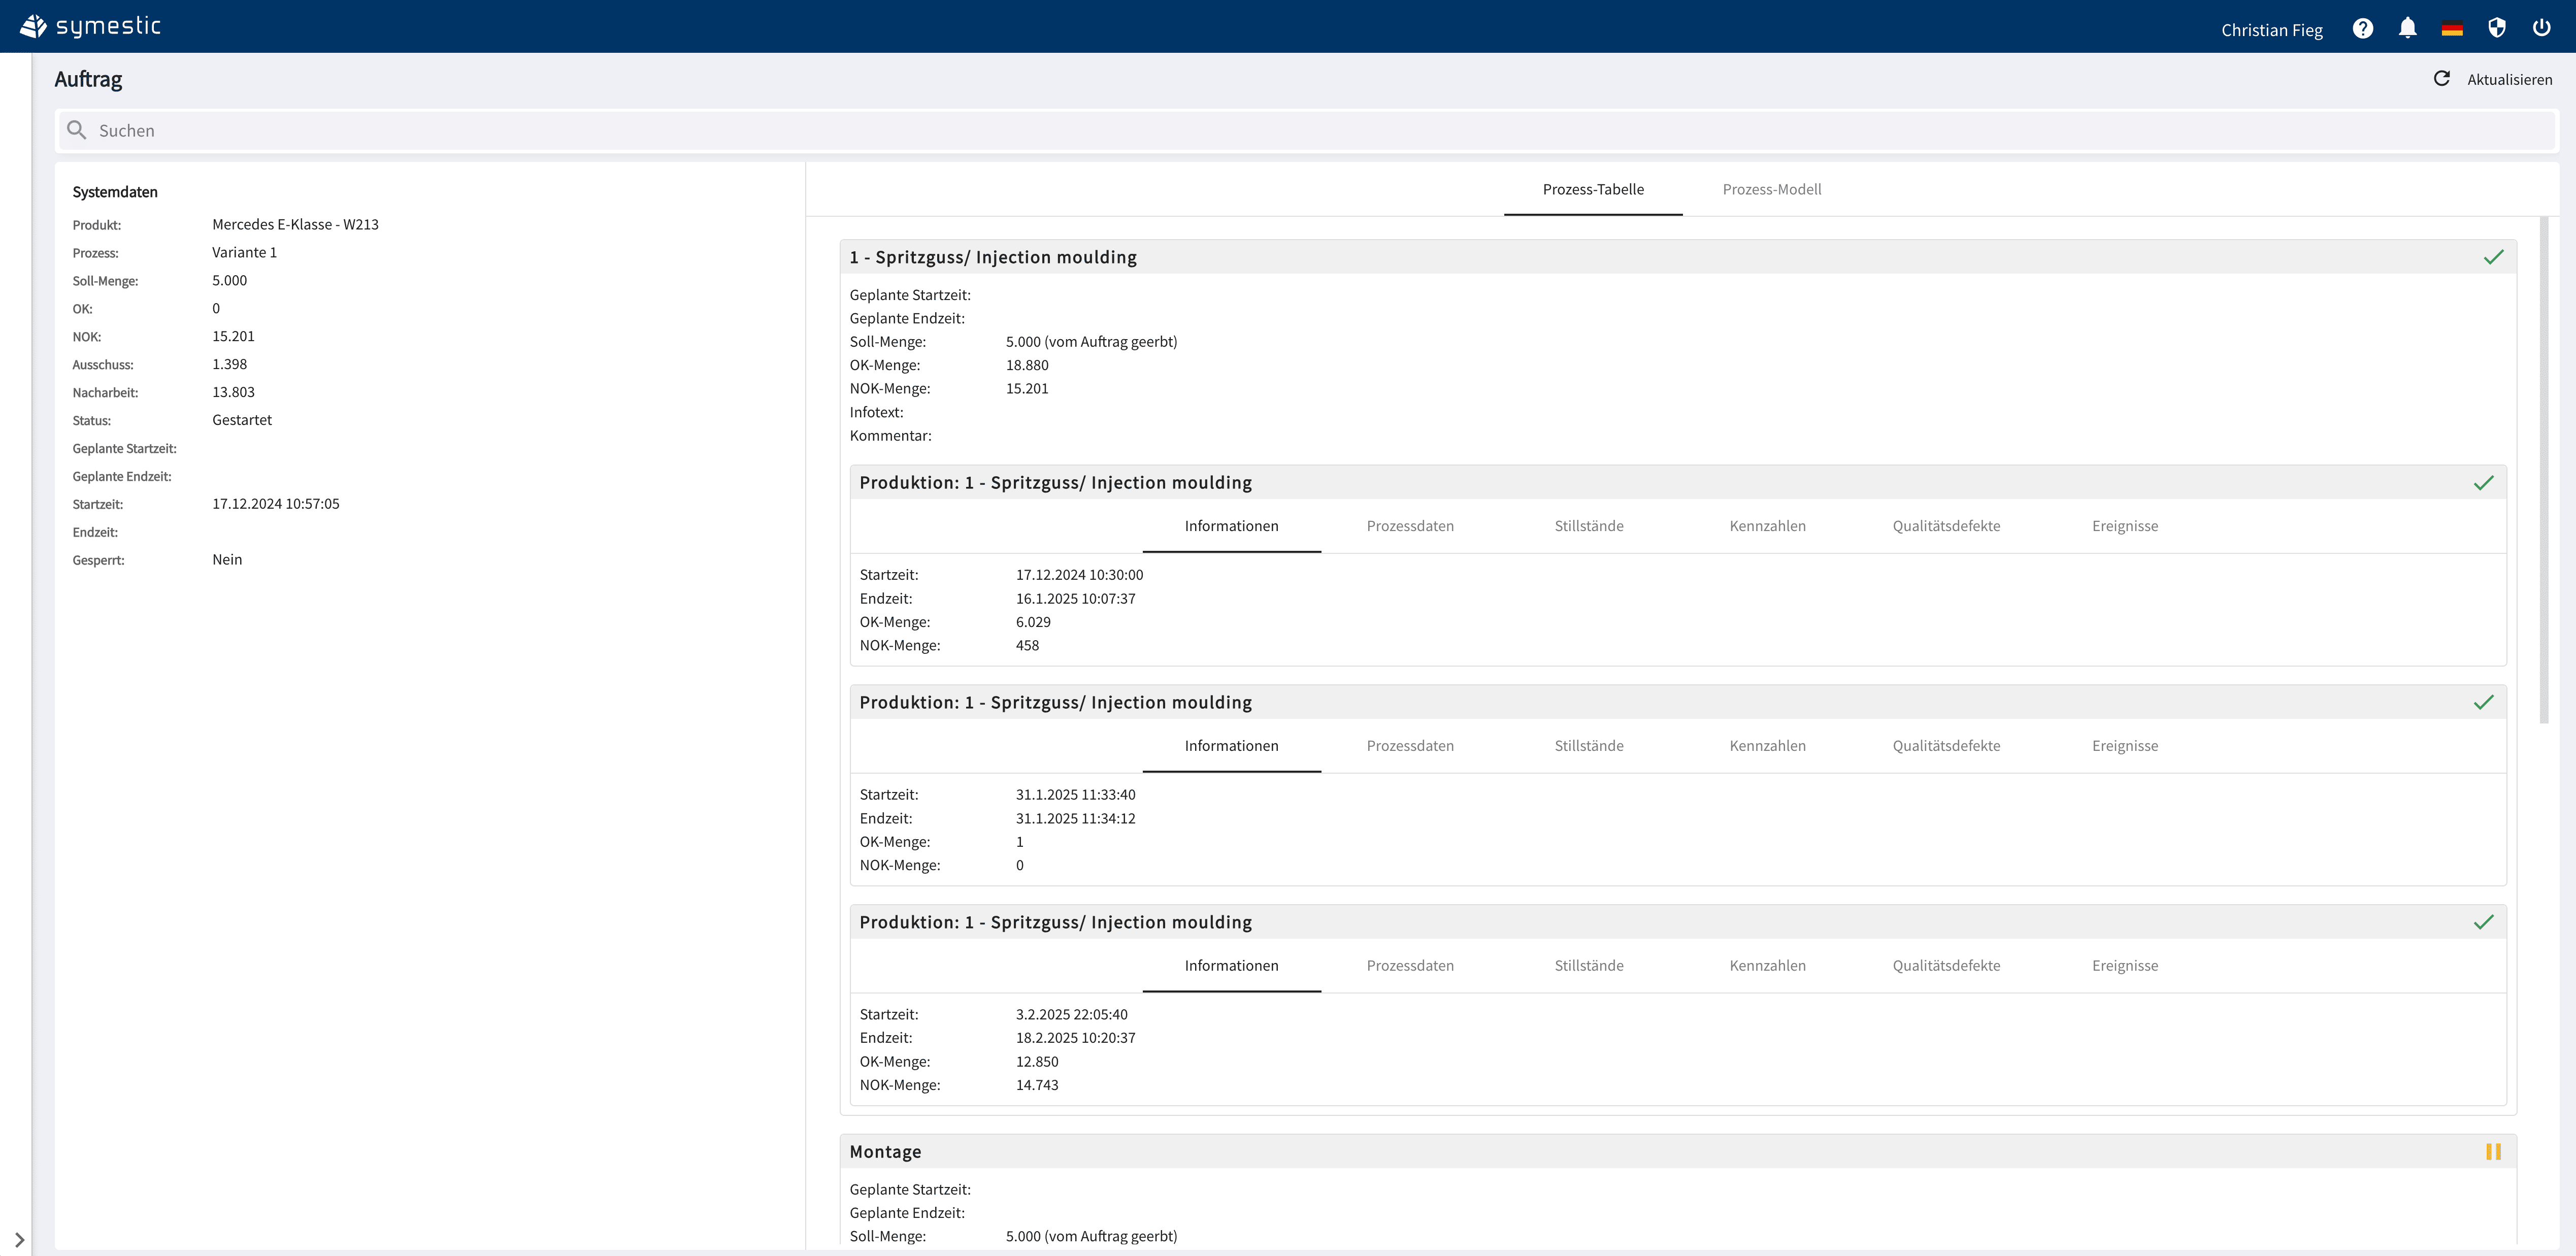Open Stillstände tab in 3.2.2025 production
The image size is (2576, 1256).
pos(1588,966)
